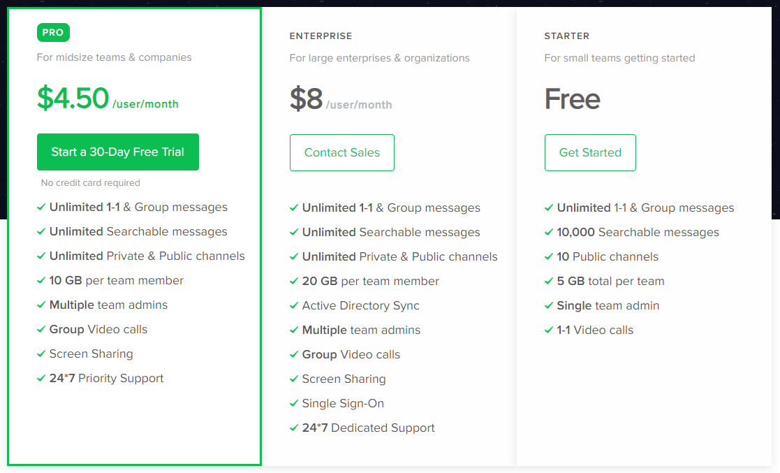The width and height of the screenshot is (780, 473).
Task: Click the green PRO badge
Action: (x=53, y=32)
